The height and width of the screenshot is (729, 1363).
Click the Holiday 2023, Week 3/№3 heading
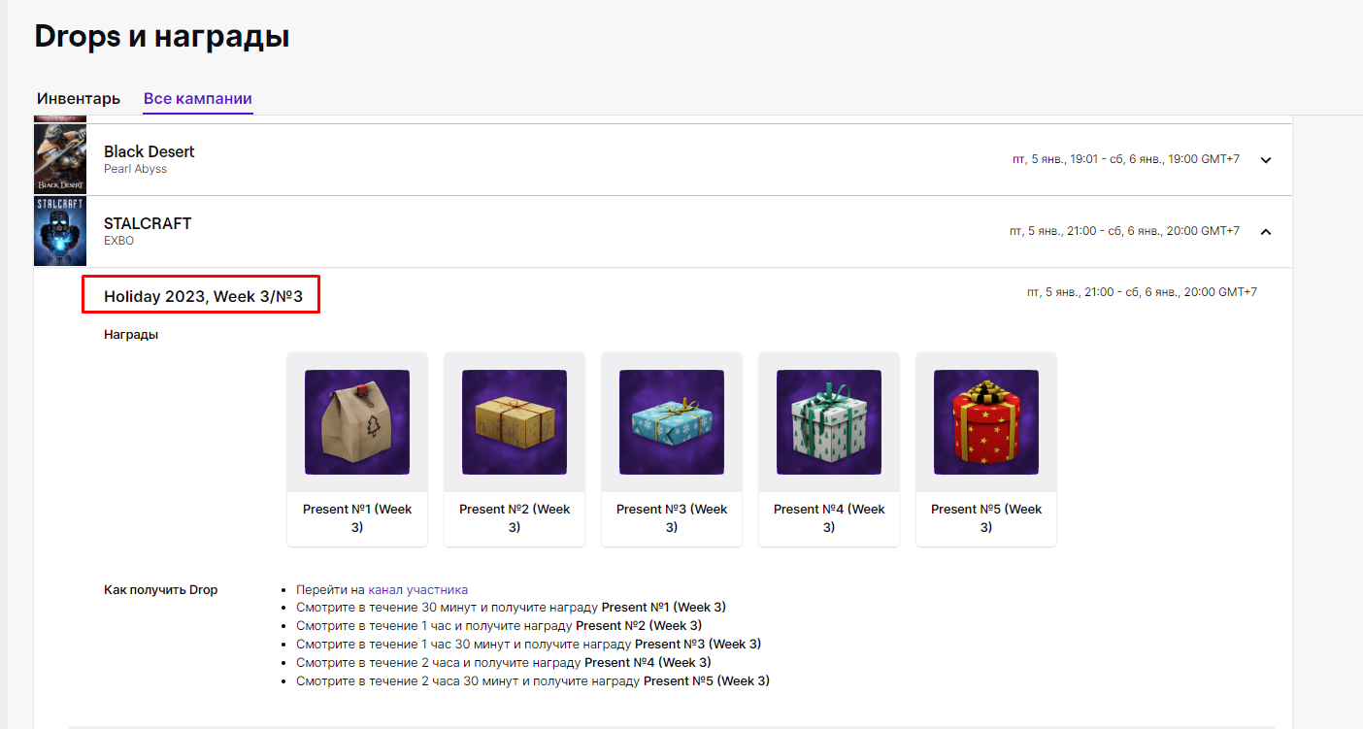pyautogui.click(x=200, y=296)
